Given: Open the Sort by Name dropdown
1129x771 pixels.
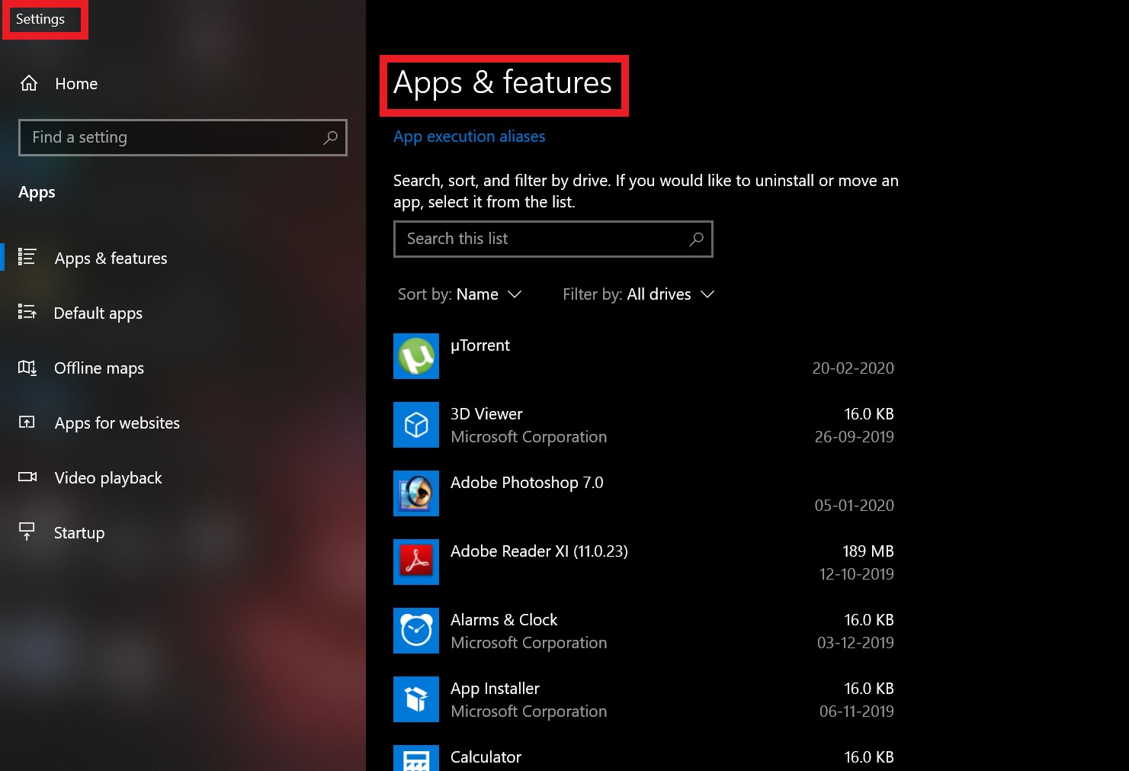Looking at the screenshot, I should [x=460, y=294].
